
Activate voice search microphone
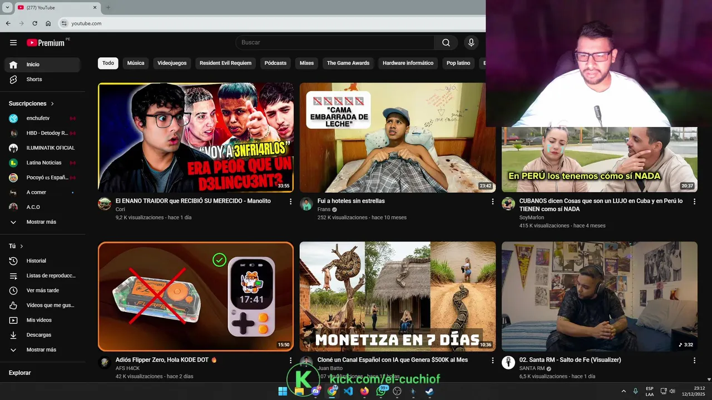[x=471, y=43]
